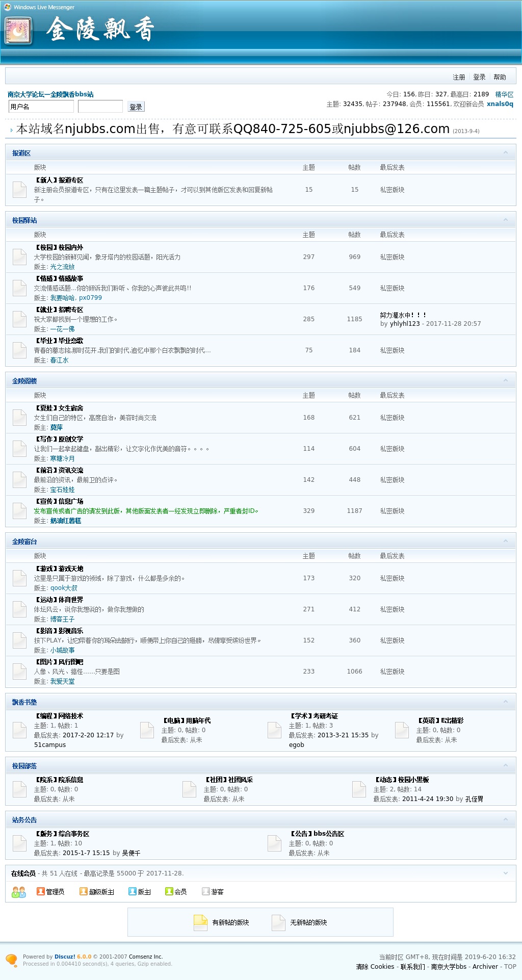Open the 精华区 digest link
The height and width of the screenshot is (980, 522).
coord(504,94)
